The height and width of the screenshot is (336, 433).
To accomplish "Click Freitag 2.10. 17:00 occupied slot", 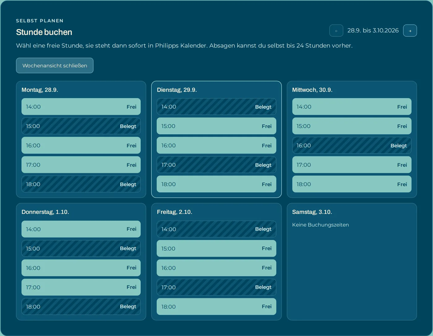I will pos(216,287).
